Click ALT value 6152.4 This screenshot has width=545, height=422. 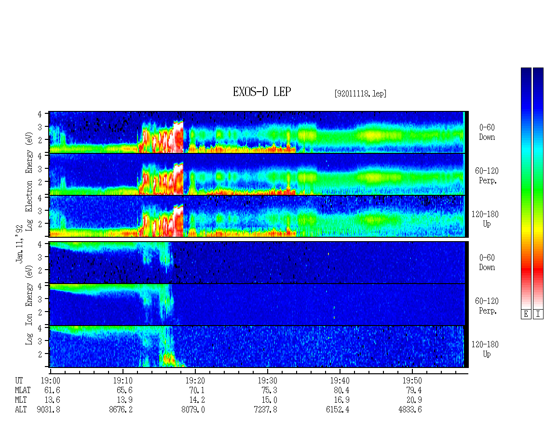338,410
